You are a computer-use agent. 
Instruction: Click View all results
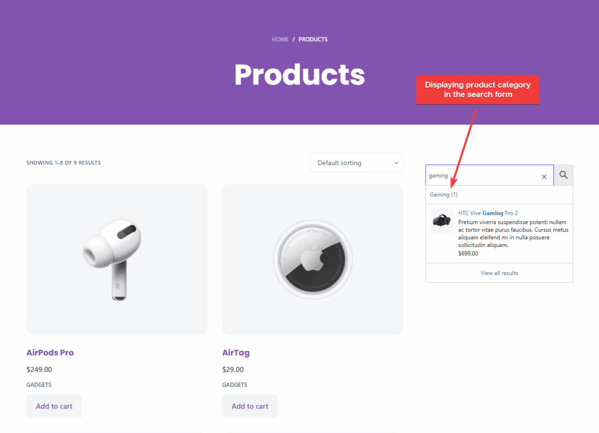tap(499, 273)
